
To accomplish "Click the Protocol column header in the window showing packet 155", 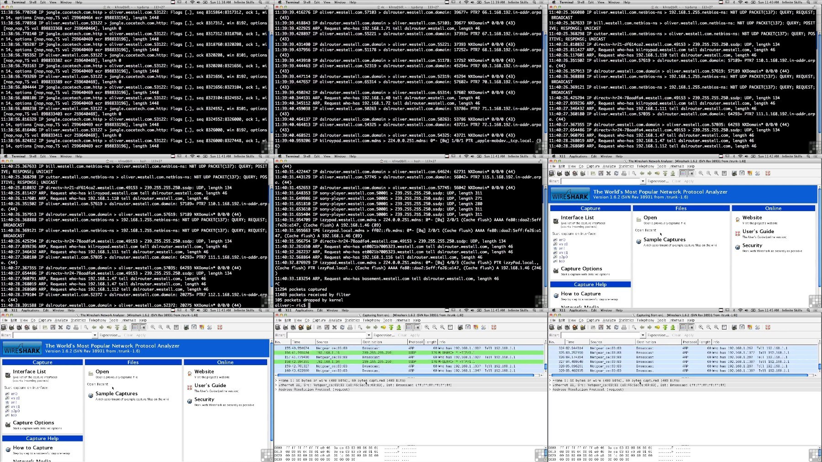I will click(416, 342).
